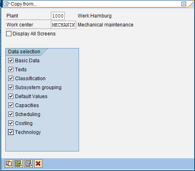Image resolution: width=195 pixels, height=171 pixels.
Task: Toggle the Subsystem grouping checkbox
Action: click(x=11, y=88)
